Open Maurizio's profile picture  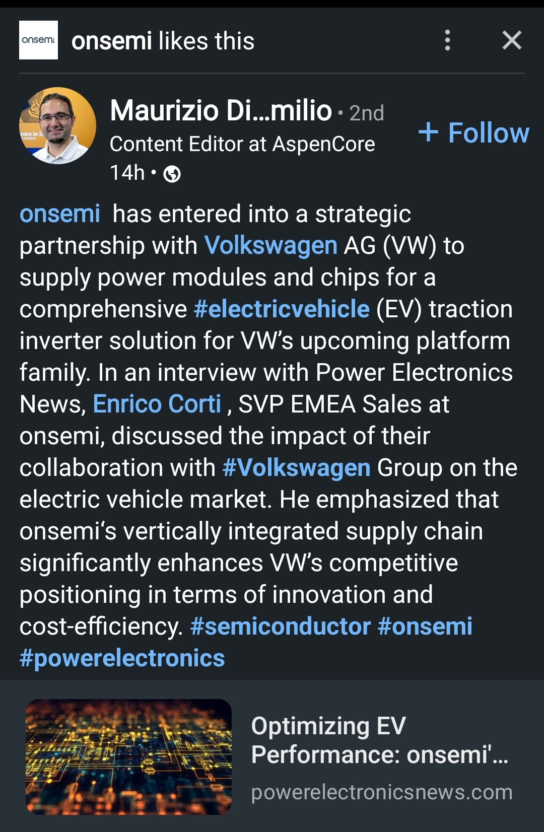pos(57,126)
